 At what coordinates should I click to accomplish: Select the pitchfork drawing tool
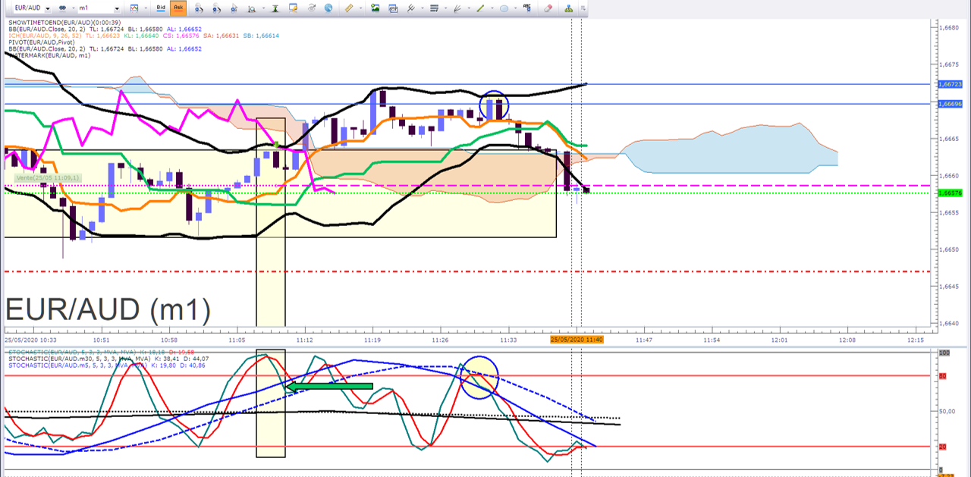(410, 8)
